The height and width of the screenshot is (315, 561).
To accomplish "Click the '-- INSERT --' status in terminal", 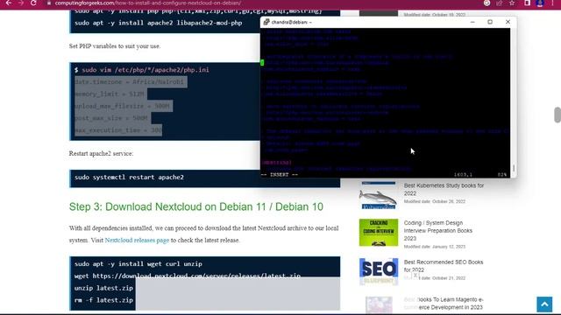I will click(x=280, y=175).
